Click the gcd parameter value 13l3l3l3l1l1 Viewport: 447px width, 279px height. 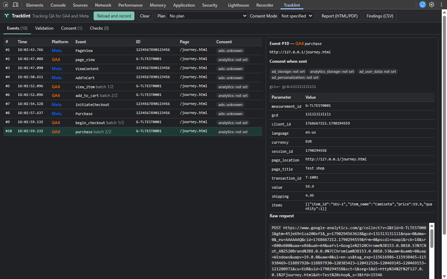(x=318, y=114)
